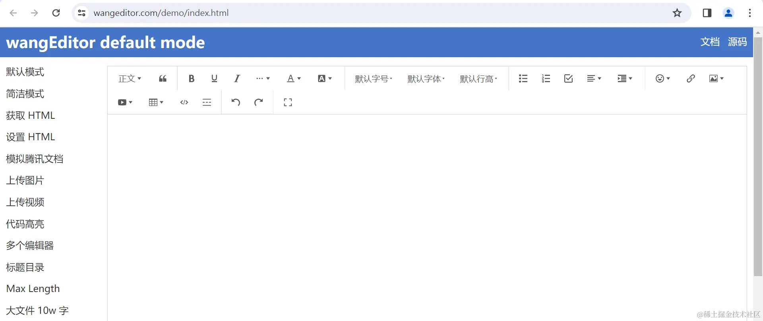Image resolution: width=763 pixels, height=321 pixels.
Task: Open the 默认行高 line height dropdown
Action: click(x=478, y=79)
